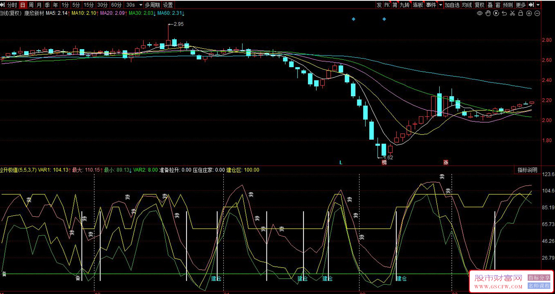This screenshot has width=555, height=294.
Task: Click MA60: 2.31 cyan label
Action: 171,13
